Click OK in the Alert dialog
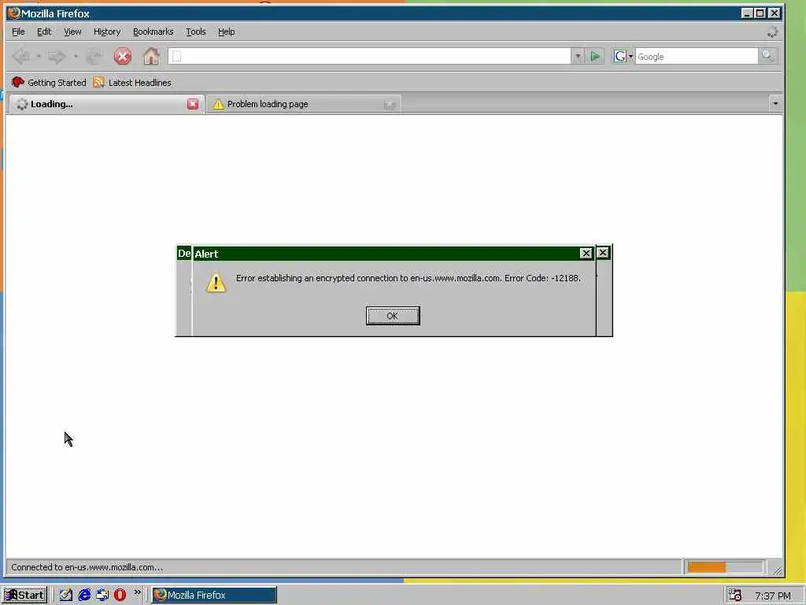The height and width of the screenshot is (605, 806). point(393,315)
